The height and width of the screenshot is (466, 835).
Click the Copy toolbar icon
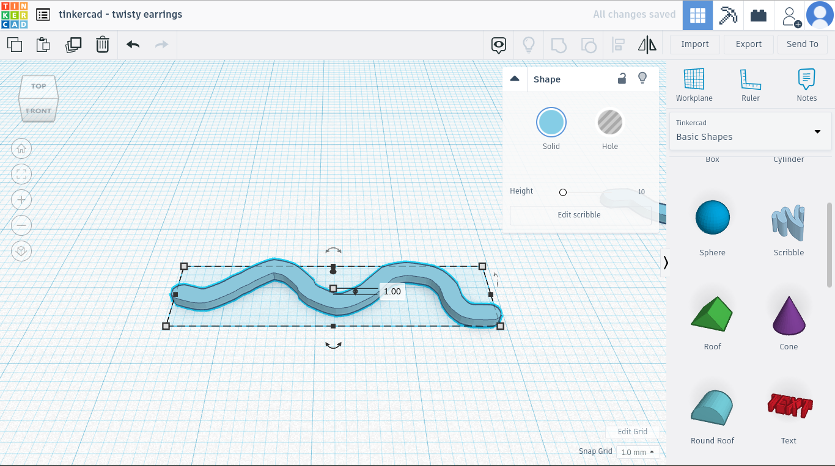15,45
